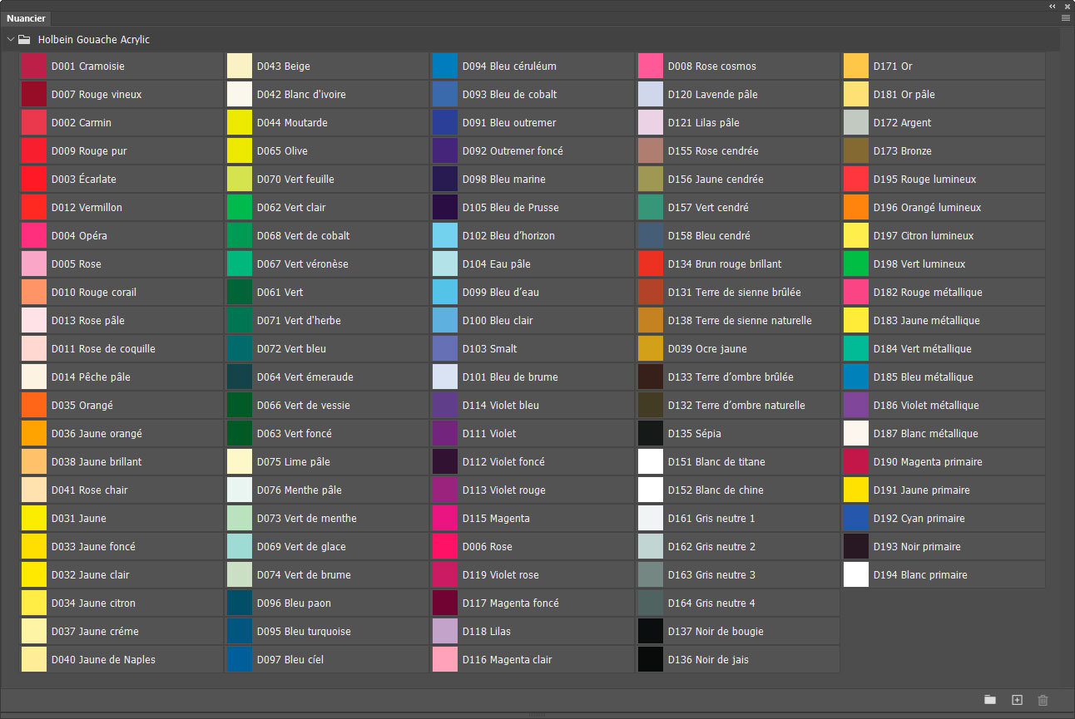Switch to the Nuancier tab

26,18
